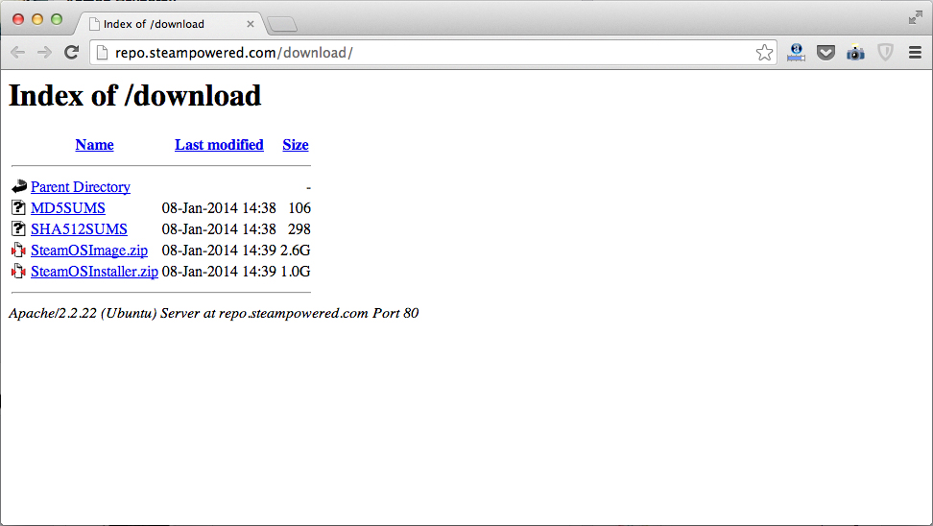Open a new tab

pos(282,24)
